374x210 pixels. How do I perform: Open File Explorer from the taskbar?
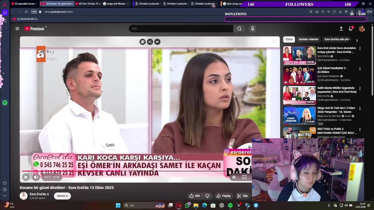pyautogui.click(x=196, y=205)
